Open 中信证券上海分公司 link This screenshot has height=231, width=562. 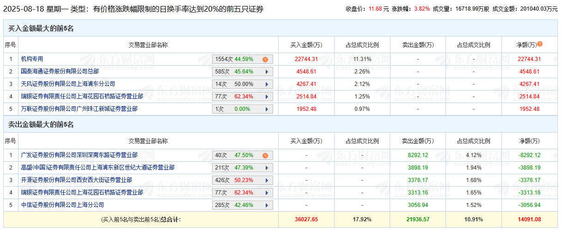point(62,205)
